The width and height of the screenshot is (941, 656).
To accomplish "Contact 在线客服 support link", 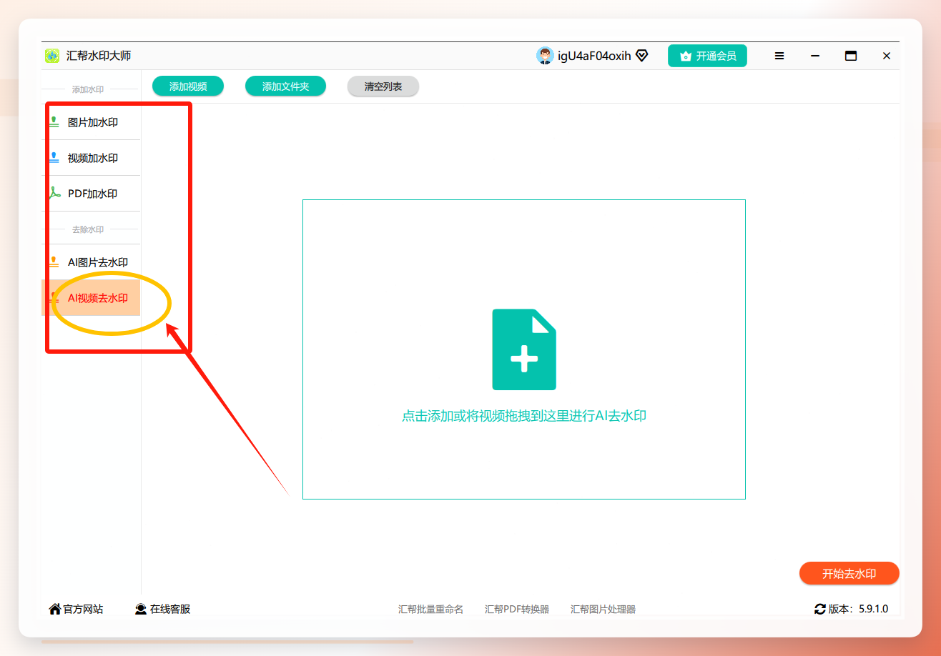I will click(170, 609).
